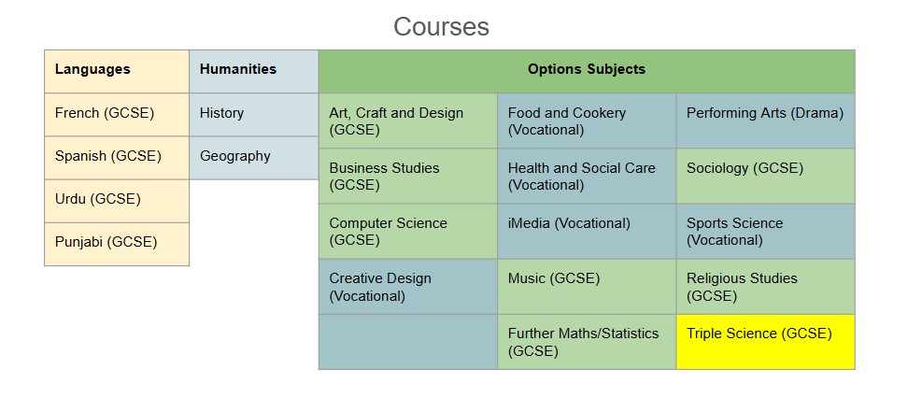Screen dimensions: 908x412
Task: Click the Courses title text
Action: [x=441, y=26]
